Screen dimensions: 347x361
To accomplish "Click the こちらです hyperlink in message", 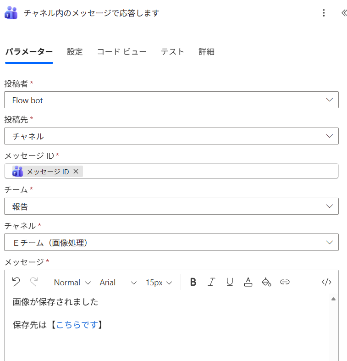I will pyautogui.click(x=77, y=325).
